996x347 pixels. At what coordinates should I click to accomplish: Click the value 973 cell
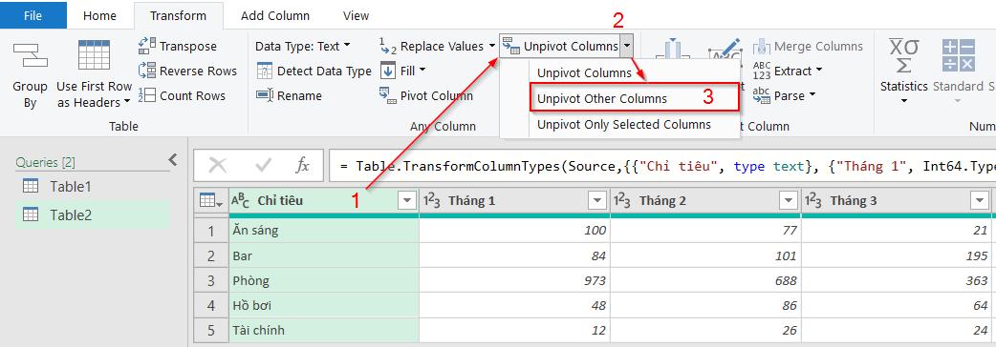514,280
